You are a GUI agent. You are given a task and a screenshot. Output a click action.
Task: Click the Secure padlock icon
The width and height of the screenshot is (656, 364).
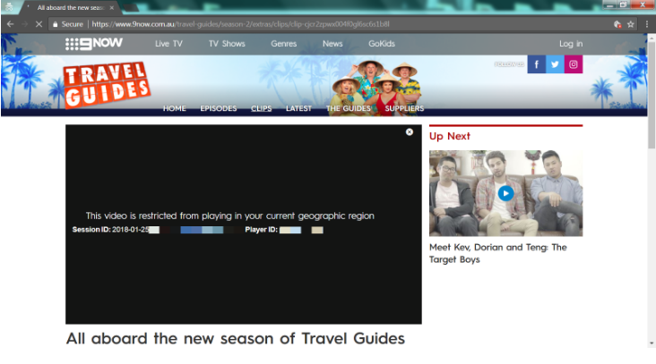(55, 24)
